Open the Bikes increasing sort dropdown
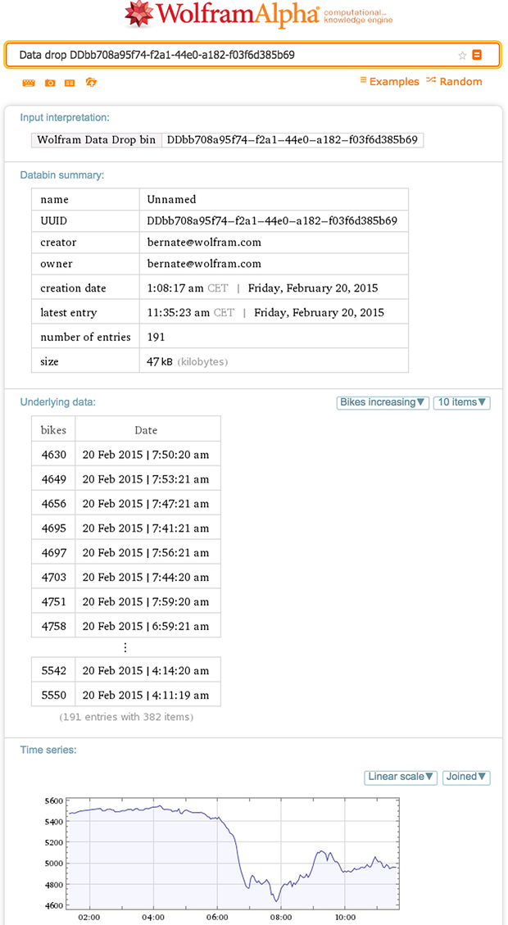This screenshot has height=925, width=508. click(383, 402)
